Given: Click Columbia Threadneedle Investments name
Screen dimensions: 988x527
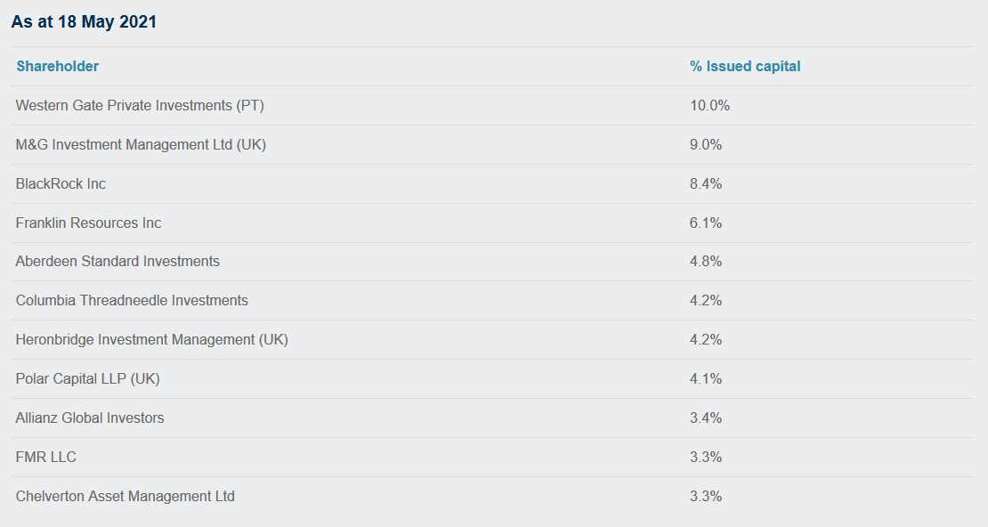Looking at the screenshot, I should [x=132, y=300].
